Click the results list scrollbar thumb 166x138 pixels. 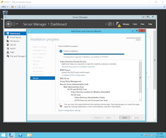(140, 77)
